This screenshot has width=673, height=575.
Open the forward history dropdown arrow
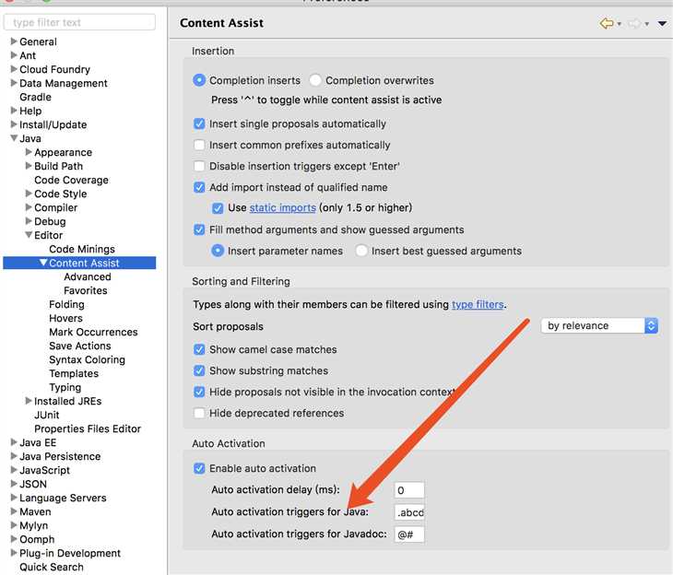[x=646, y=24]
